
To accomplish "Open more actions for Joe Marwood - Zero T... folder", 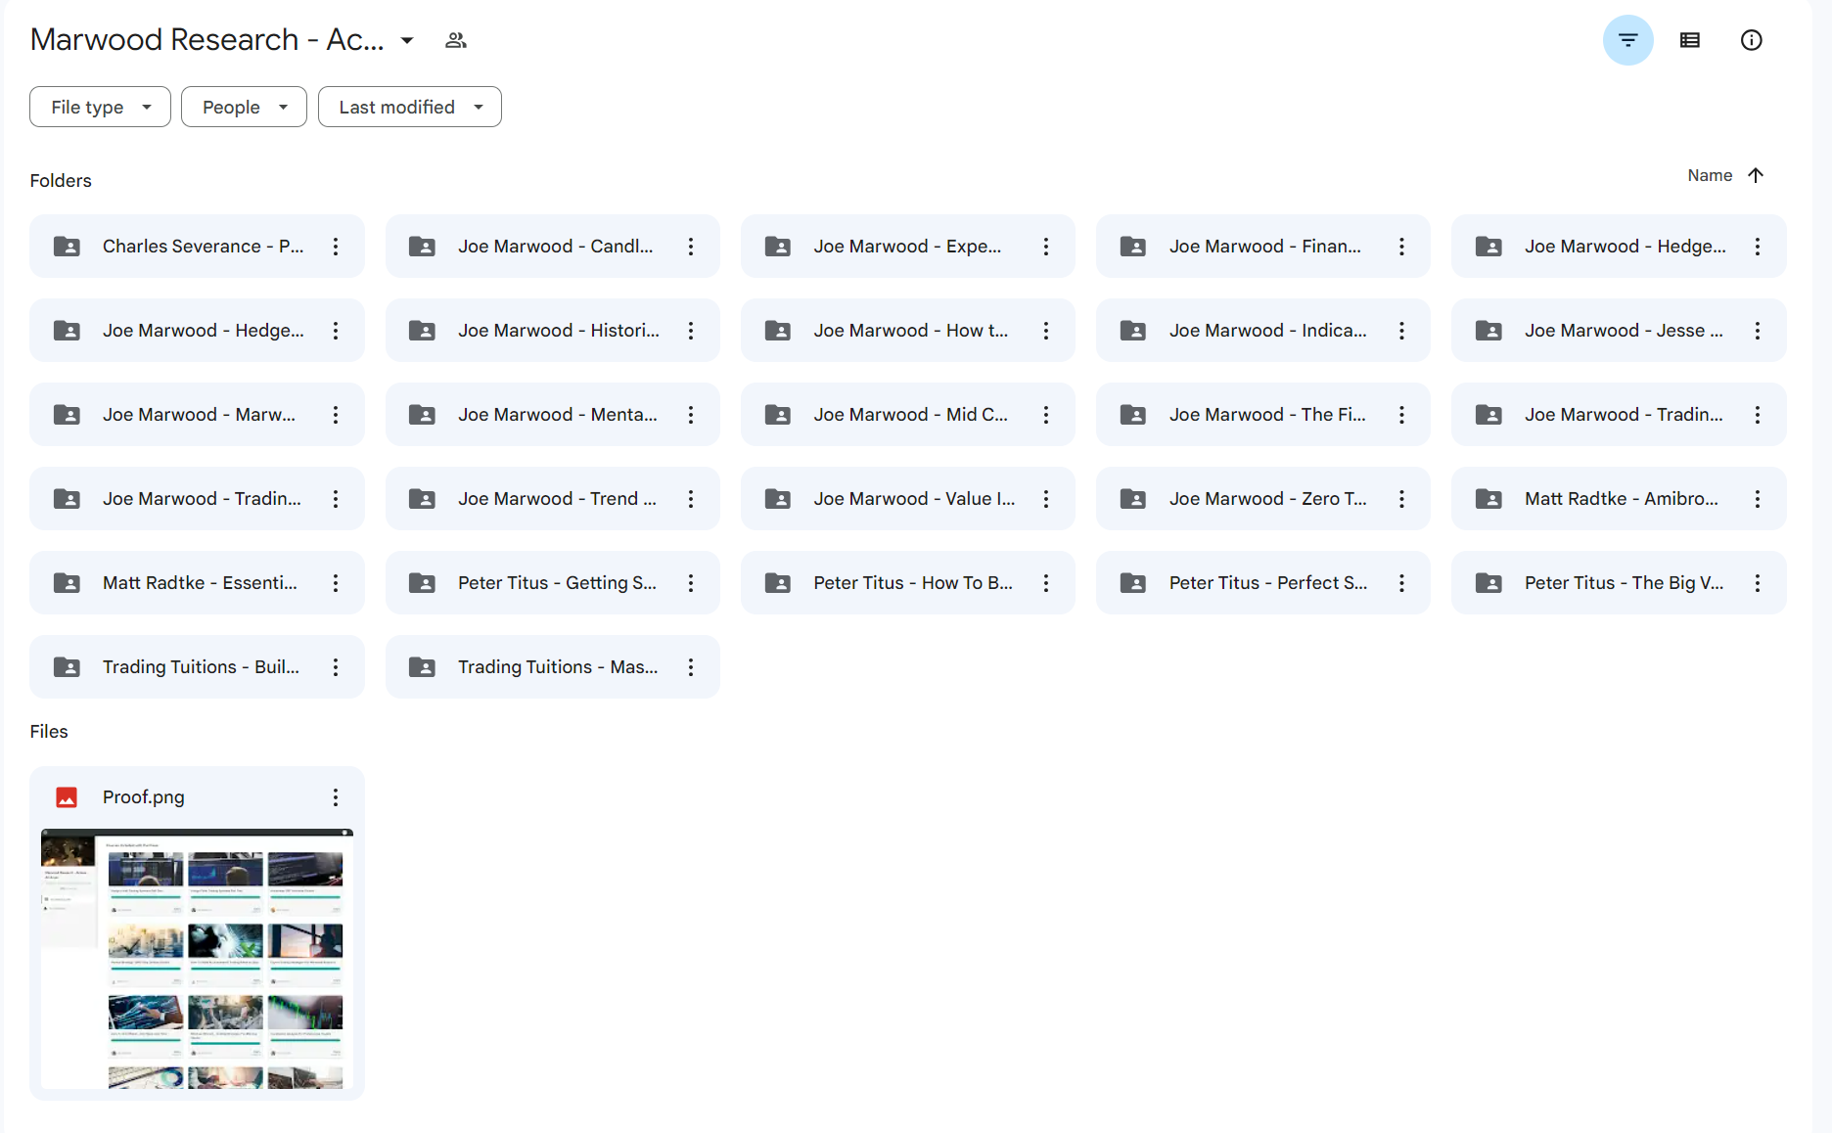I will click(x=1401, y=499).
